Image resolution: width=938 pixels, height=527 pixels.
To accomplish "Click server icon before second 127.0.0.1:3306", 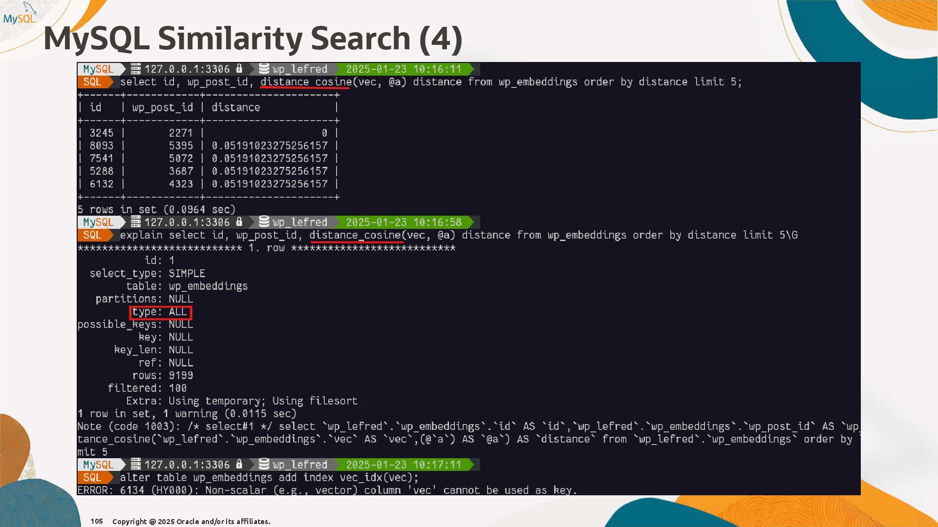I will 136,222.
